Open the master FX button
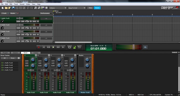 tap(145, 47)
